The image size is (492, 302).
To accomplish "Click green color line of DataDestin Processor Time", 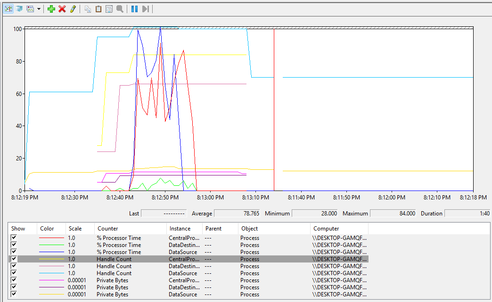I will pyautogui.click(x=51, y=245).
